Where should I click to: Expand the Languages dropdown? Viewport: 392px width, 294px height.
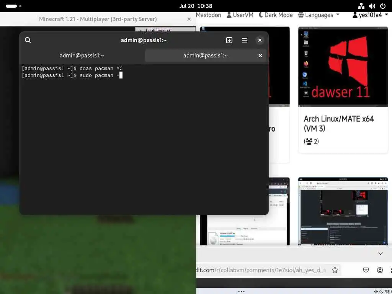[x=319, y=15]
